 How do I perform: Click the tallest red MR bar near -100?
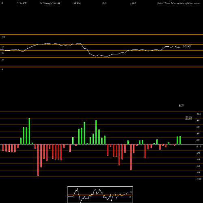click(38, 160)
